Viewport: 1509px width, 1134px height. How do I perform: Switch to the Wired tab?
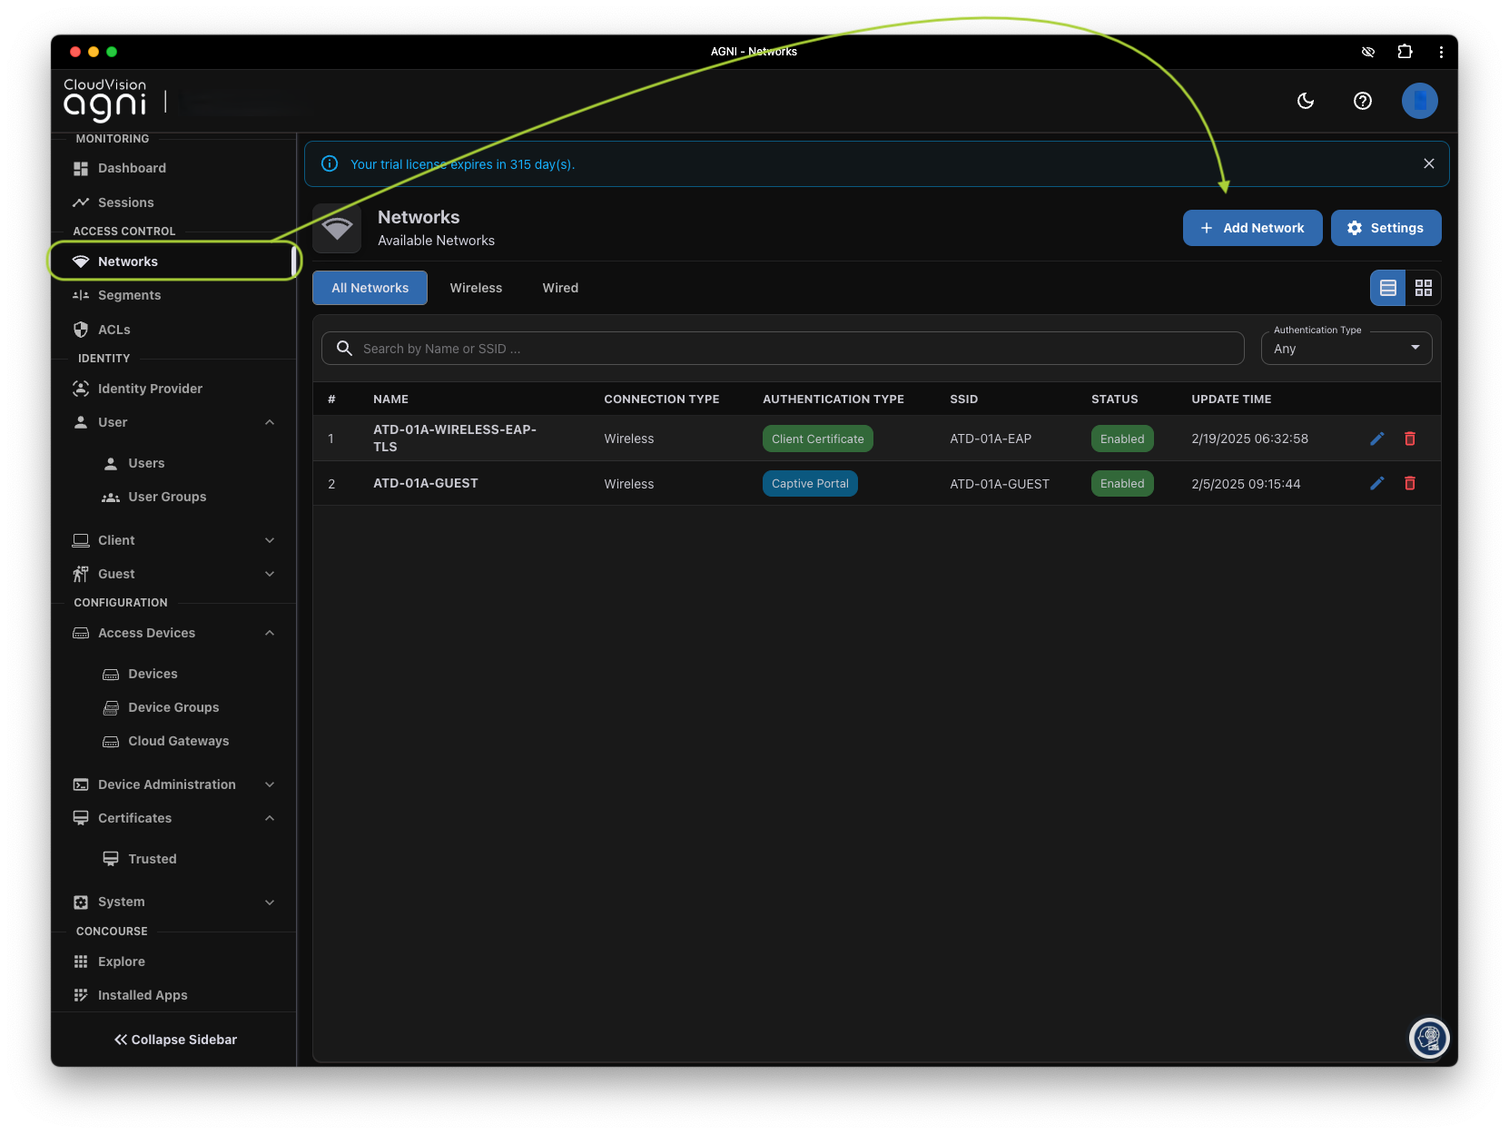click(x=560, y=288)
